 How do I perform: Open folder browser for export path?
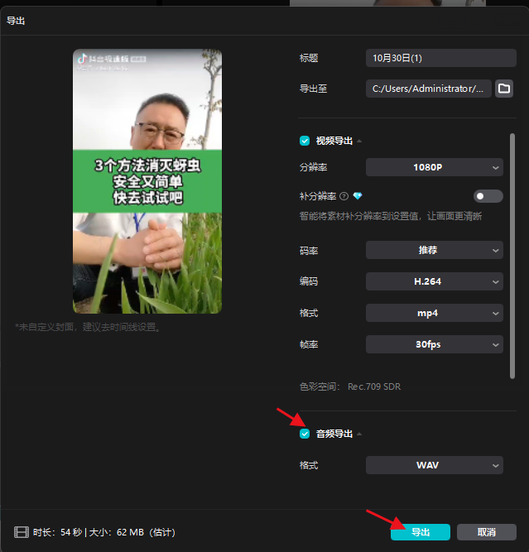tap(503, 89)
